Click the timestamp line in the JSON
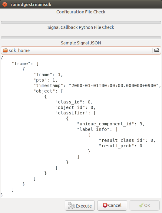Screen dimensions: 162x213 coord(97,86)
